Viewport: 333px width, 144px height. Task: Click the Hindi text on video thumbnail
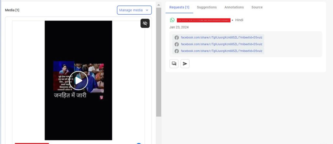(x=70, y=95)
